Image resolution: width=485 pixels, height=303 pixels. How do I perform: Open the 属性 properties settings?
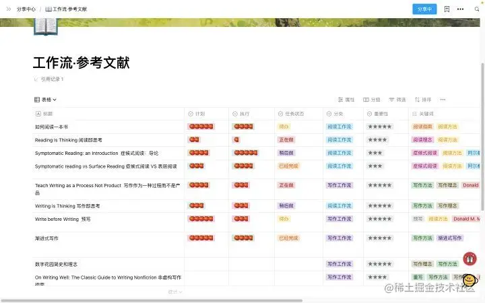point(346,100)
